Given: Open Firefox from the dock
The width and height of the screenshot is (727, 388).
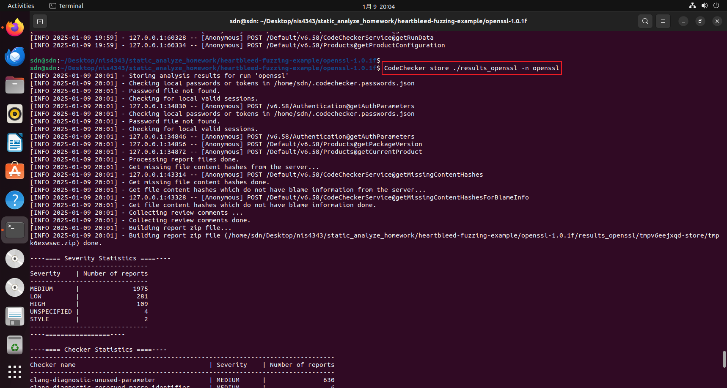Looking at the screenshot, I should click(x=15, y=28).
